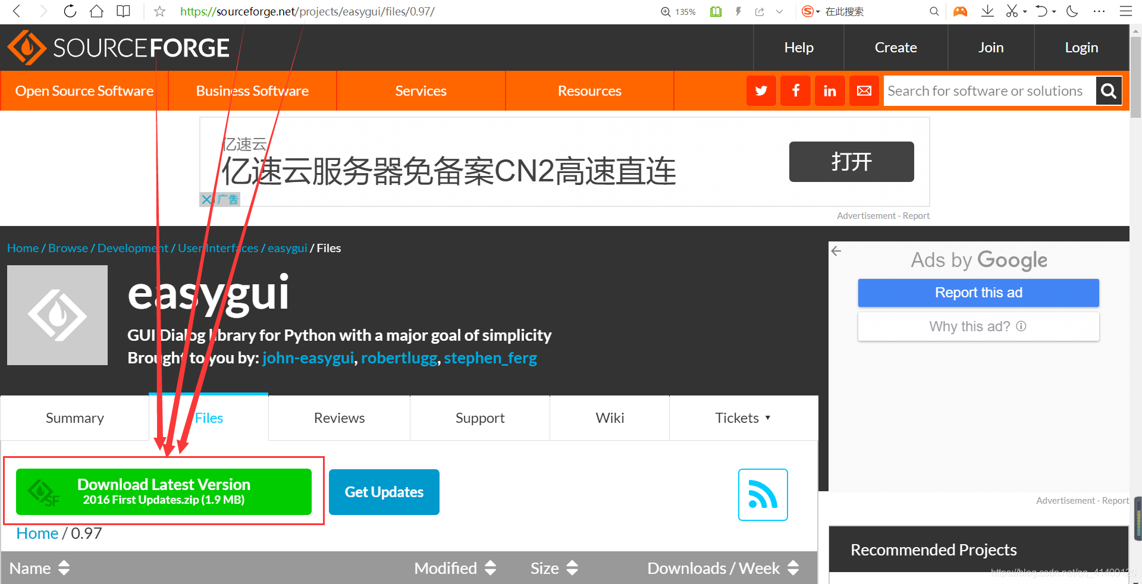Open the downloads arrow icon
This screenshot has height=584, width=1142.
(987, 11)
